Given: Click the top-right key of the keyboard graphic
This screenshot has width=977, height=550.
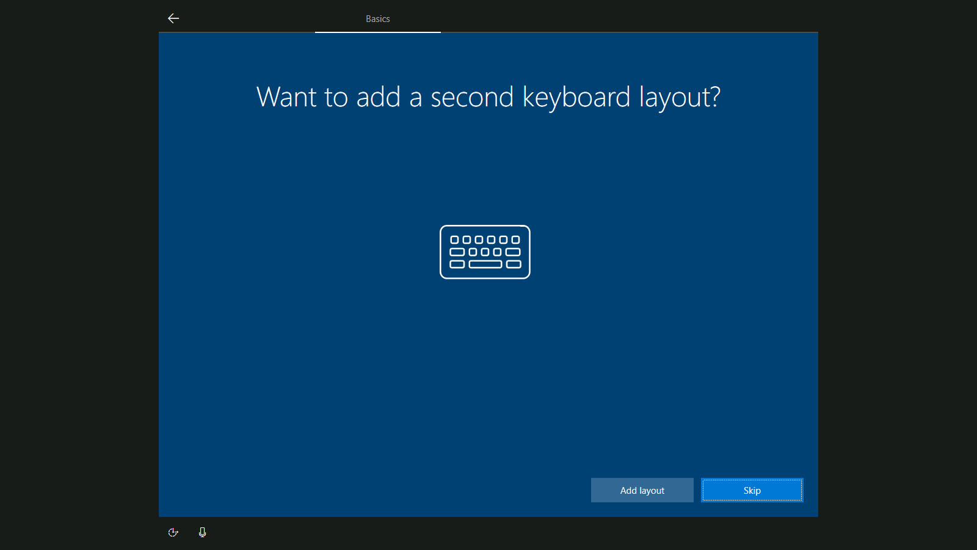Looking at the screenshot, I should pos(515,240).
